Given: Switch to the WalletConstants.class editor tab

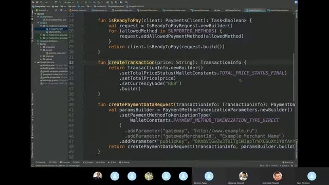Looking at the screenshot, I should coord(278,10).
